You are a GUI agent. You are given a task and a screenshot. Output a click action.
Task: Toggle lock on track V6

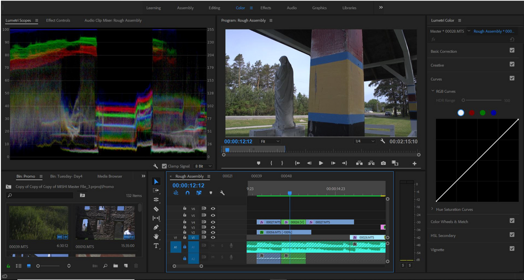point(184,208)
